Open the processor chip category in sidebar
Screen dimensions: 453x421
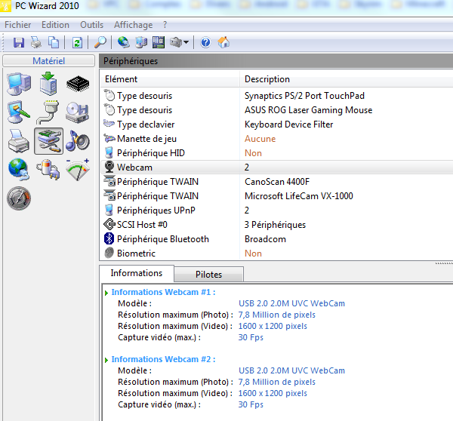[79, 84]
